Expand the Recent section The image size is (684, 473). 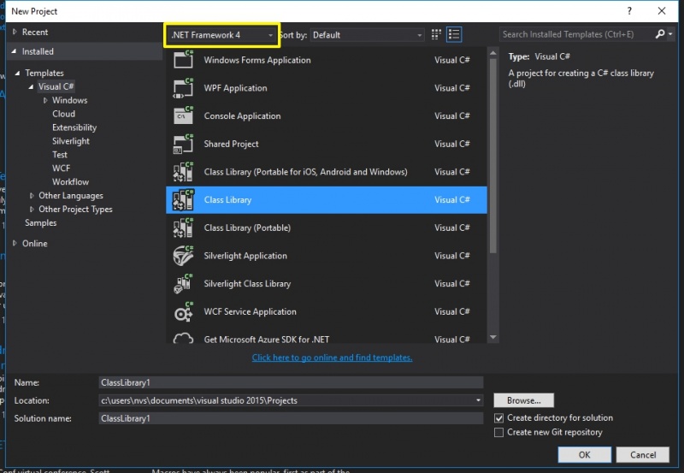[x=15, y=32]
